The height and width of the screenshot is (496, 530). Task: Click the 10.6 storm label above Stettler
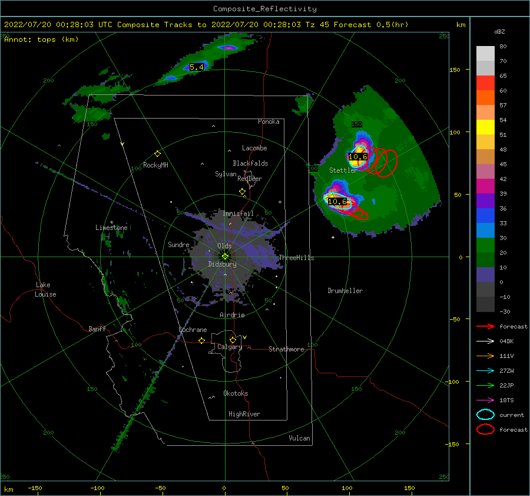tap(357, 157)
